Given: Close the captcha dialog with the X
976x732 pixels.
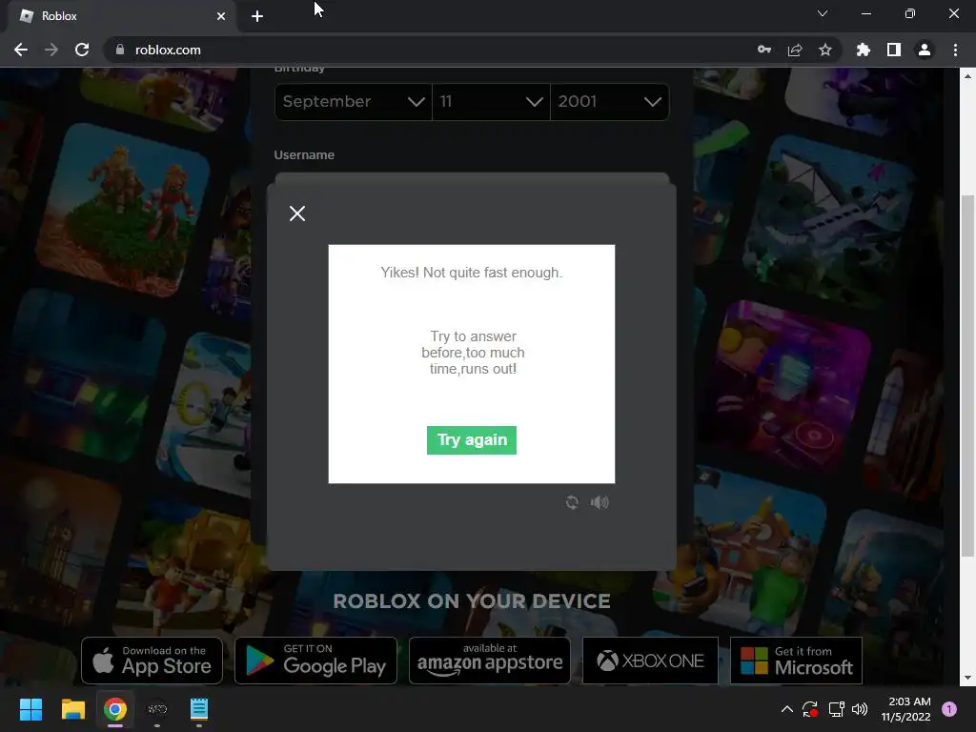Looking at the screenshot, I should tap(297, 213).
